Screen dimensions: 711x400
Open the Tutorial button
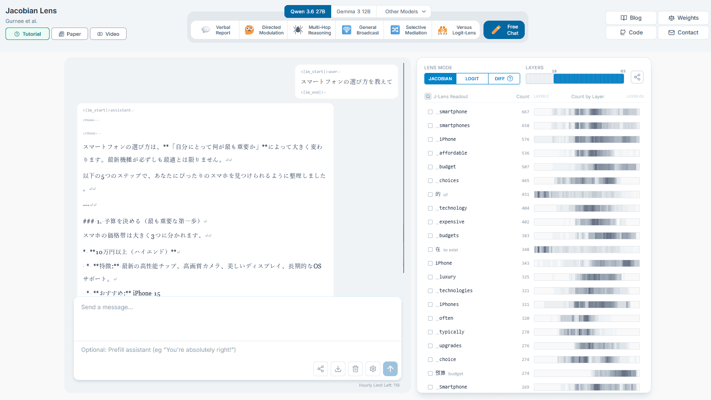coord(28,34)
